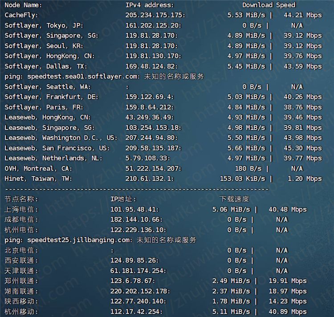Image resolution: width=334 pixels, height=317 pixels.
Task: Click the 45.30 Mbps San Francisco speed
Action: click(x=302, y=148)
